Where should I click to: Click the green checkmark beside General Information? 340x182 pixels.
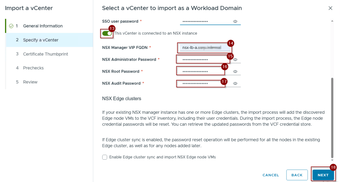tap(11, 26)
